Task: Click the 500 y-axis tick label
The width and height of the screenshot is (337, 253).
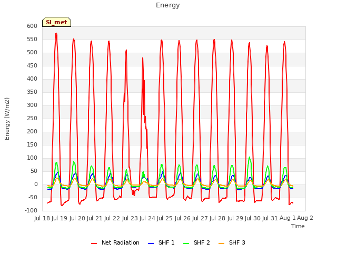Action: (32, 53)
